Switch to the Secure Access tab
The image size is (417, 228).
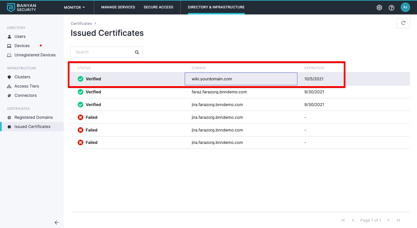158,7
